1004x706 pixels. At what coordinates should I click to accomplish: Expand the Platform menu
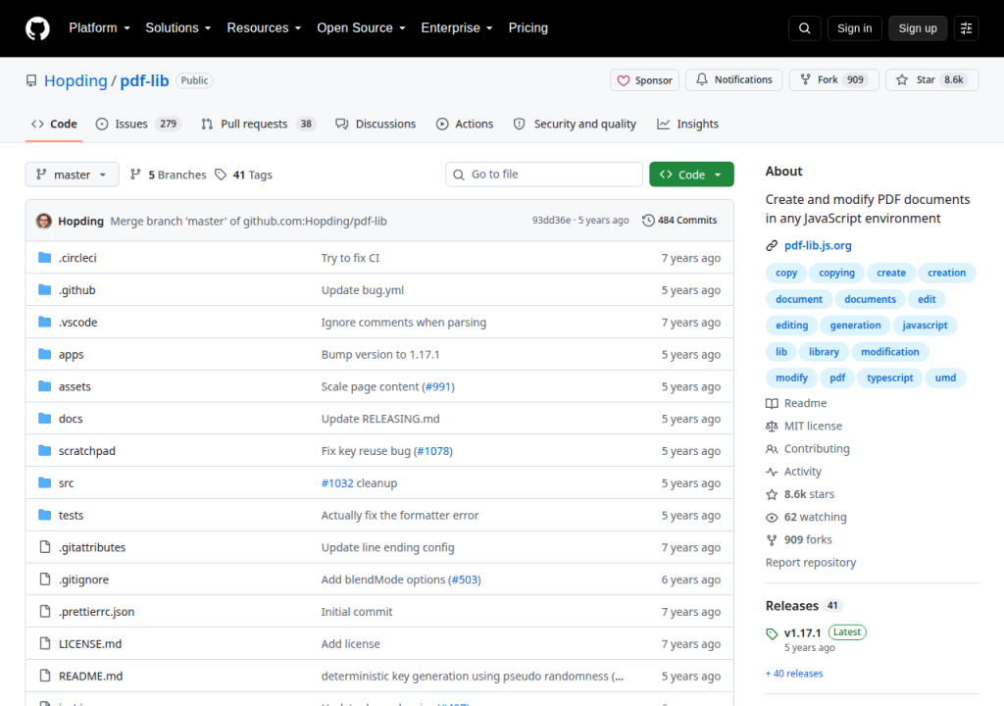(99, 28)
